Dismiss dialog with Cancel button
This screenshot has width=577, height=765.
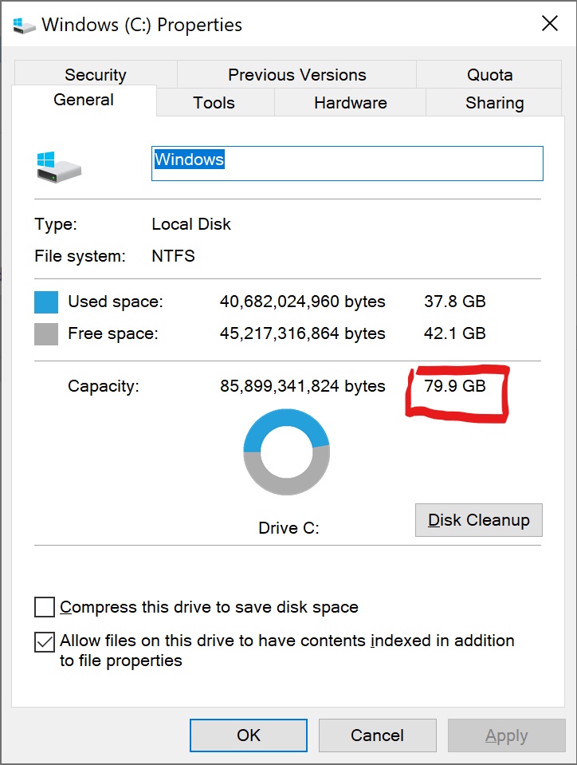point(377,735)
